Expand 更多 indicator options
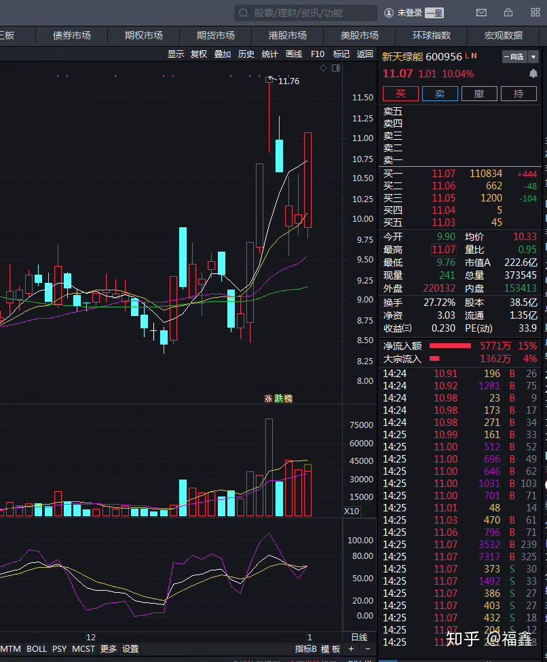Screen dimensions: 547x662 107,648
